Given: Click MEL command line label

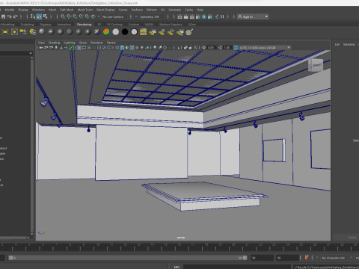Looking at the screenshot, I should pos(177,267).
